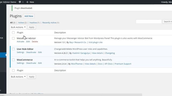This screenshot has width=172, height=96.
Task: Click the bottom Apply button
Action: pos(32,77)
